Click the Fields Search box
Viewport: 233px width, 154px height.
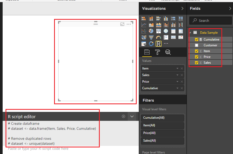[x=210, y=21]
